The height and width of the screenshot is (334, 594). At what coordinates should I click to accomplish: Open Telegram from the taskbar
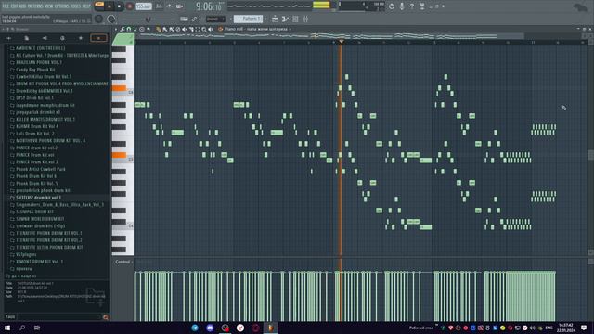coord(195,328)
